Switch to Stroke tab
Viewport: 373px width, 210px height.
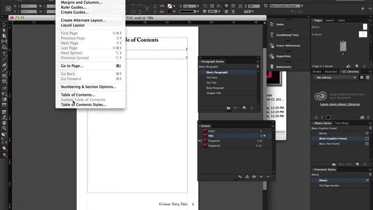[316, 72]
